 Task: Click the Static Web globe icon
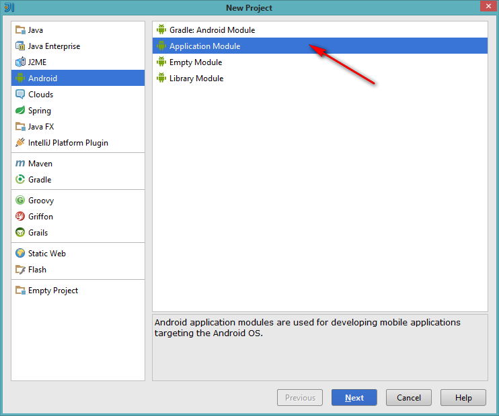20,254
